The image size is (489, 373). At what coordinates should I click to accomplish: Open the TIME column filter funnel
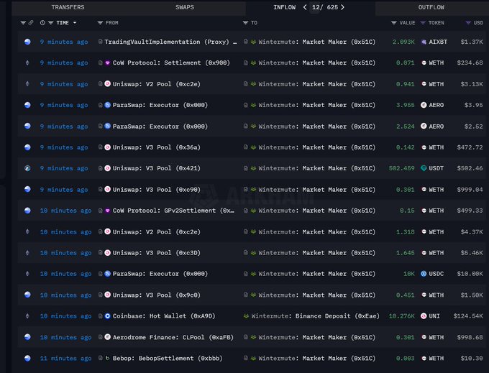pyautogui.click(x=50, y=23)
